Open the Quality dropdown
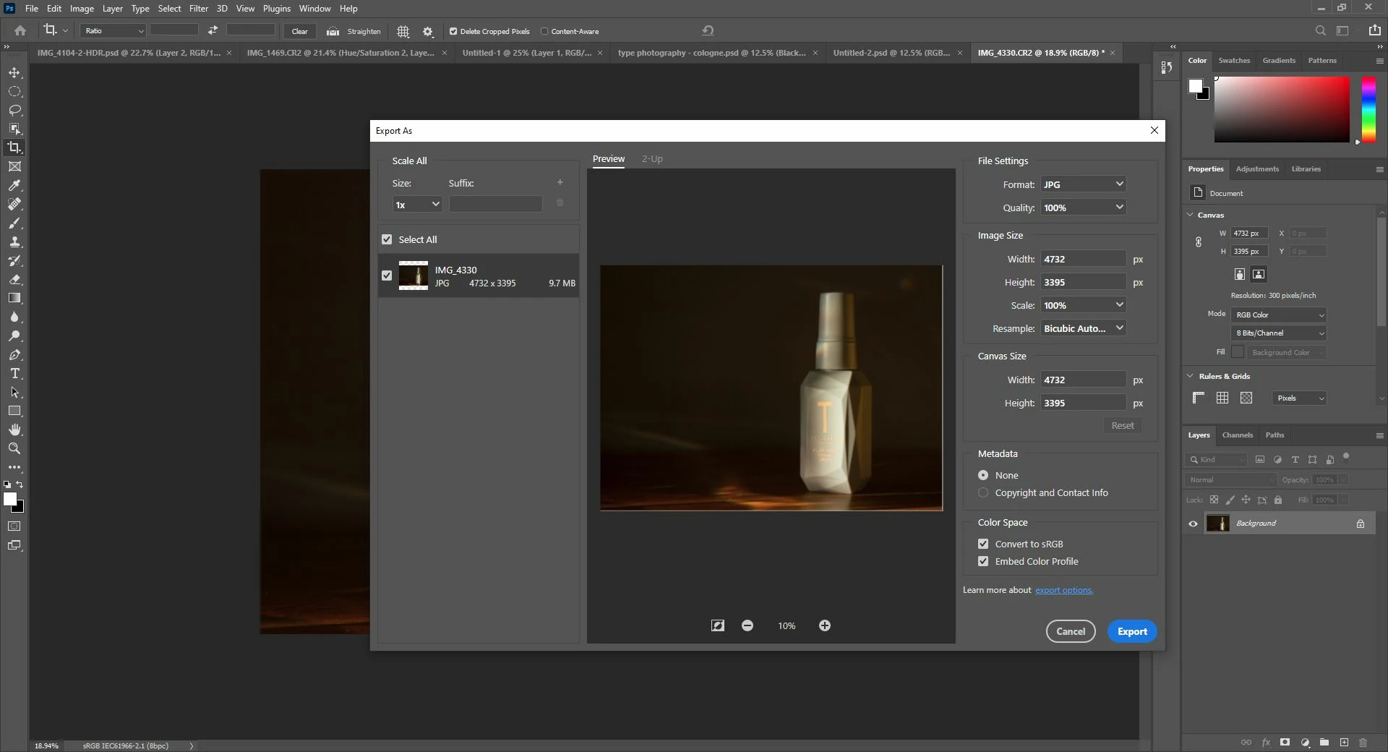 pos(1083,208)
